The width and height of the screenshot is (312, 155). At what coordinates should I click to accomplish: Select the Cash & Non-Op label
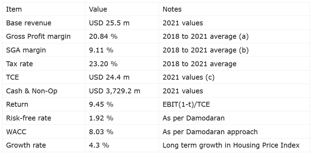point(31,91)
